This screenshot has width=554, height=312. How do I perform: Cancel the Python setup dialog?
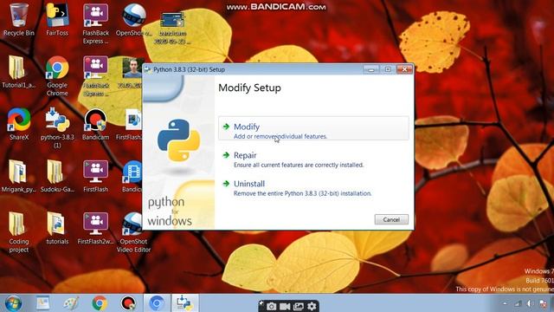point(391,219)
